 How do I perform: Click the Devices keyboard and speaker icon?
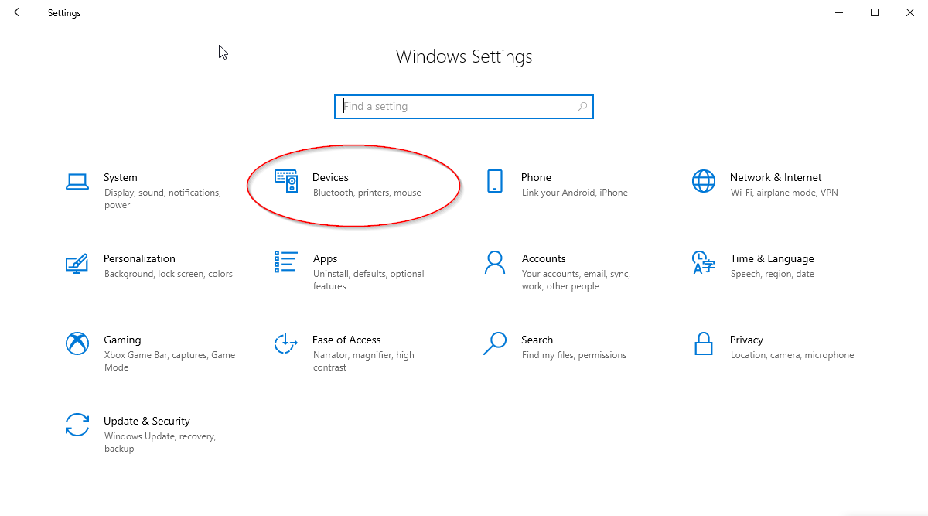(286, 181)
